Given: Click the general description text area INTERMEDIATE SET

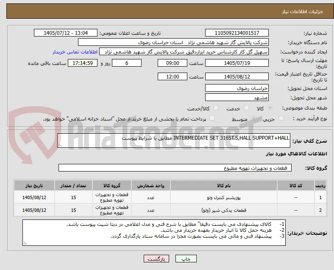Looking at the screenshot, I should coord(174,141).
